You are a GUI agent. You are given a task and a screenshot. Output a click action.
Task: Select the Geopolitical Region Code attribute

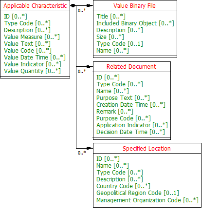[x=138, y=193]
